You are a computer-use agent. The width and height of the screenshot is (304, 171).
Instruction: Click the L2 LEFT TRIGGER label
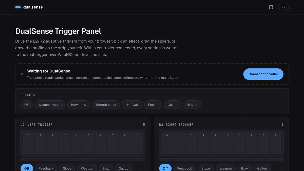coord(36,125)
